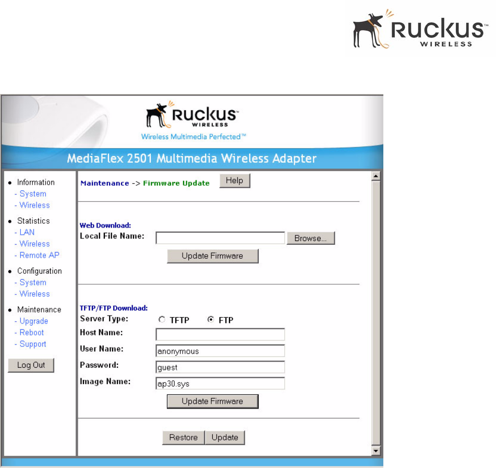Select the TFTP server type
Viewport: 496px width, 468px height.
162,320
